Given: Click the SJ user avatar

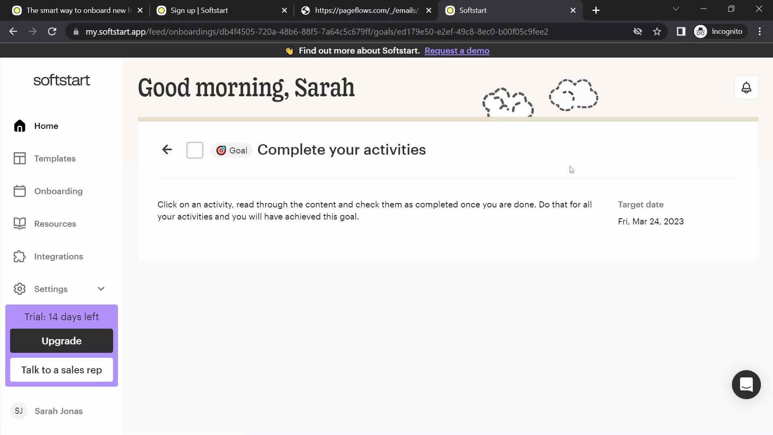Looking at the screenshot, I should (19, 411).
